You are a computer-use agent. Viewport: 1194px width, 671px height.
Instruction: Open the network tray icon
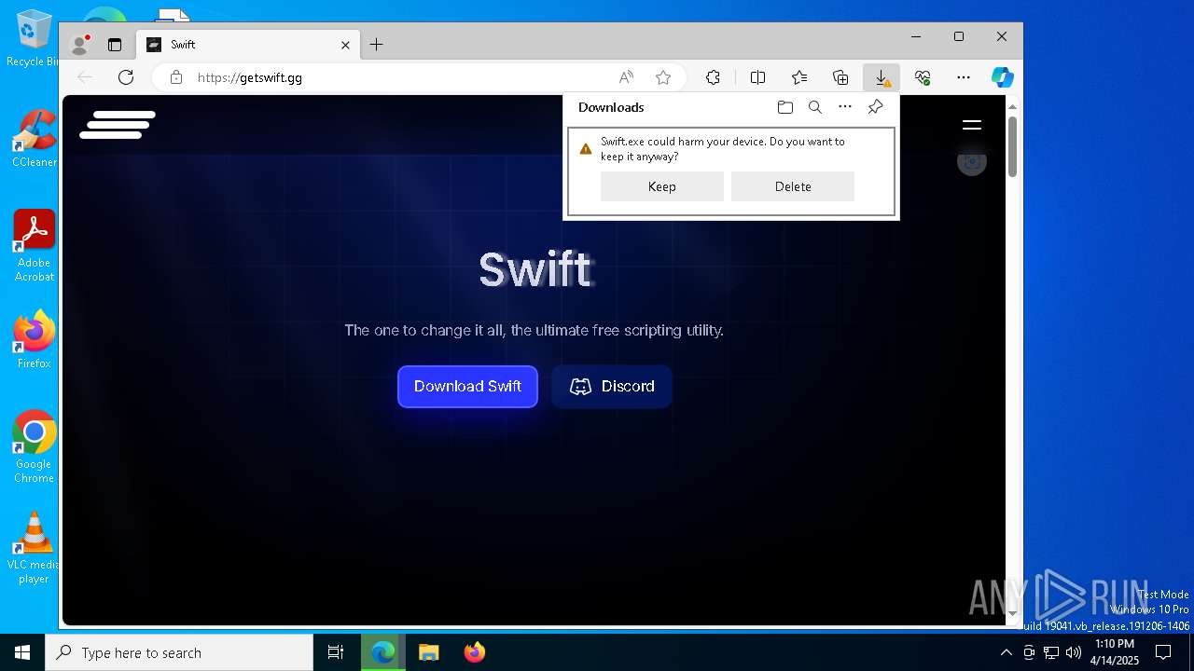click(x=1050, y=652)
